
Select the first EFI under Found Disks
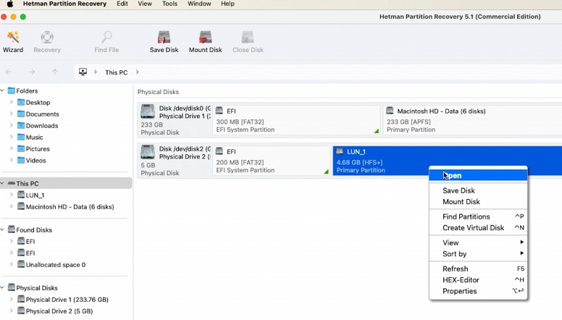pyautogui.click(x=26, y=242)
